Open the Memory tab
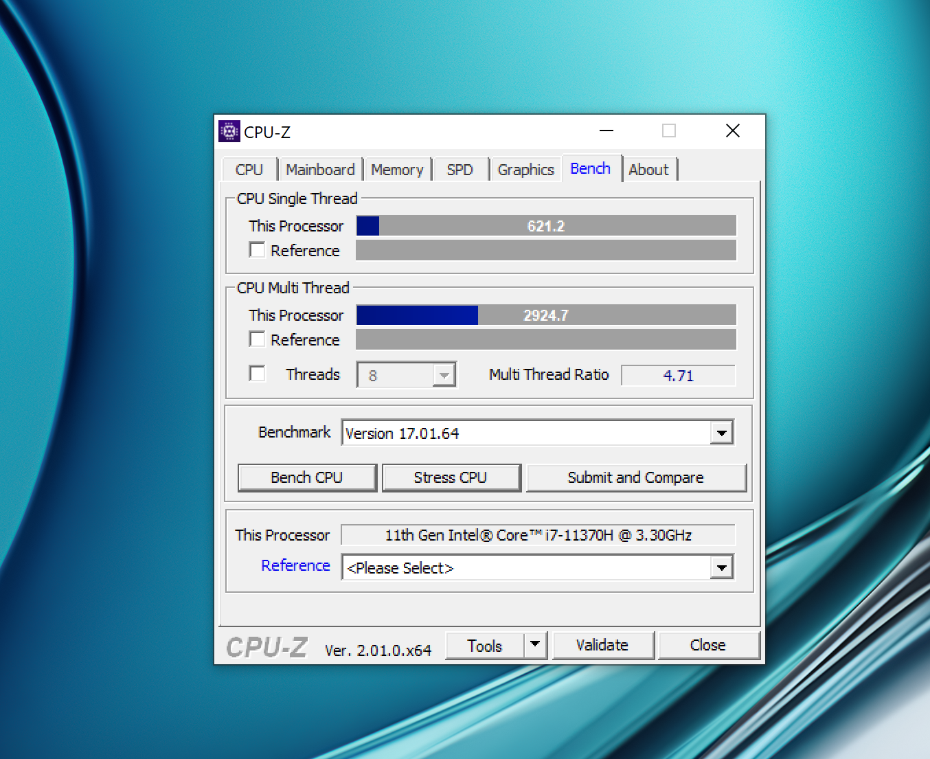Viewport: 930px width, 759px height. [398, 170]
